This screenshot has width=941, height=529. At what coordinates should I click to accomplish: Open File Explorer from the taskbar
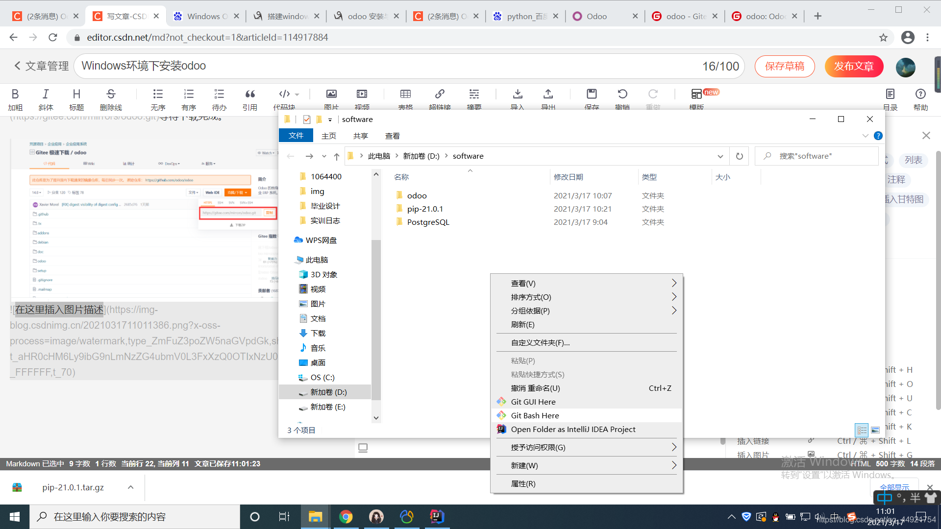point(315,517)
